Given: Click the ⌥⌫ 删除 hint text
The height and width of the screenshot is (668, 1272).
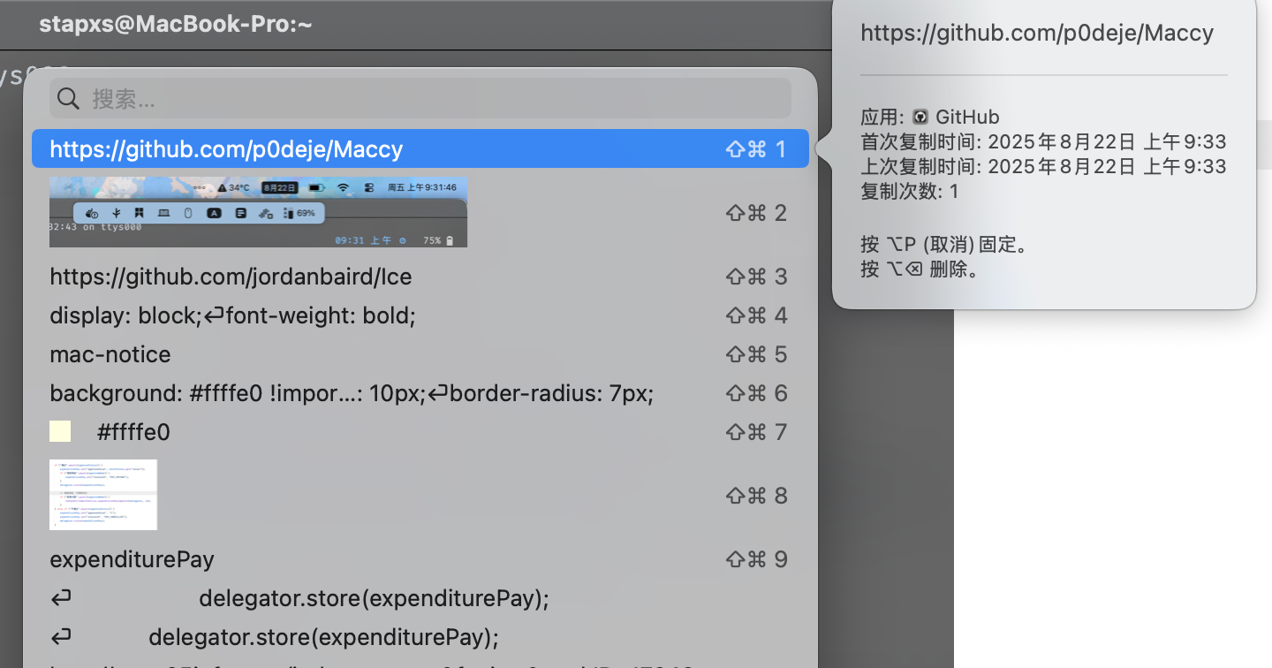Looking at the screenshot, I should coord(920,269).
